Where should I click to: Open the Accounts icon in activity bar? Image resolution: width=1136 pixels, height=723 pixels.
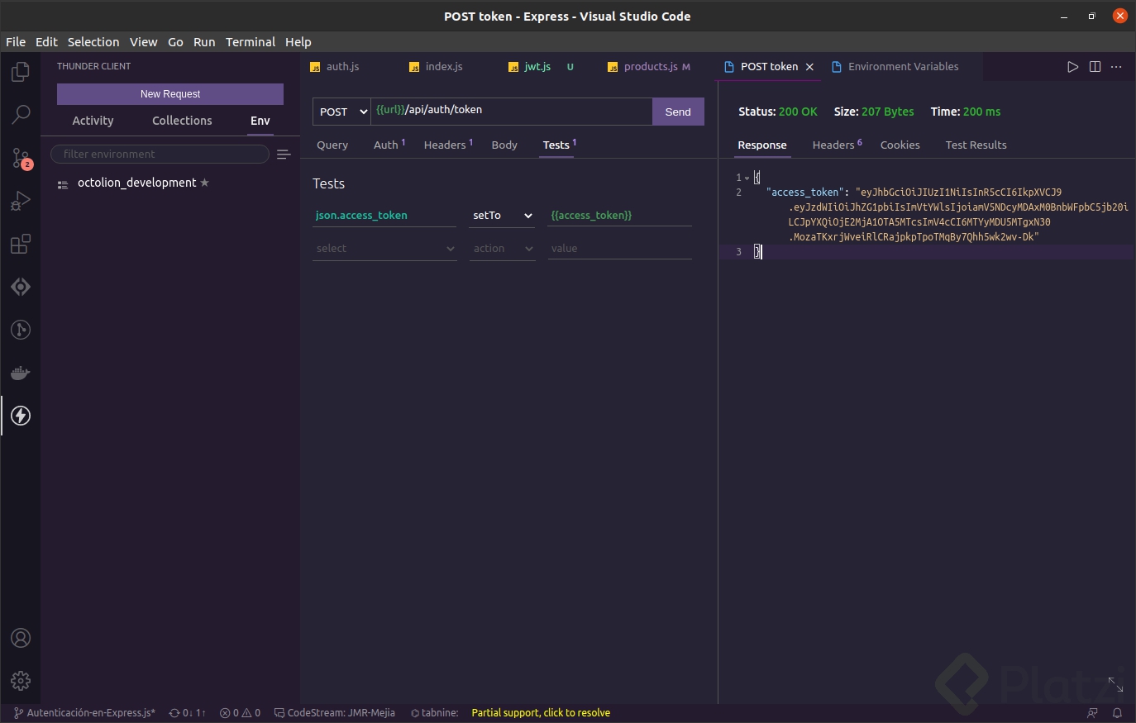pos(21,638)
